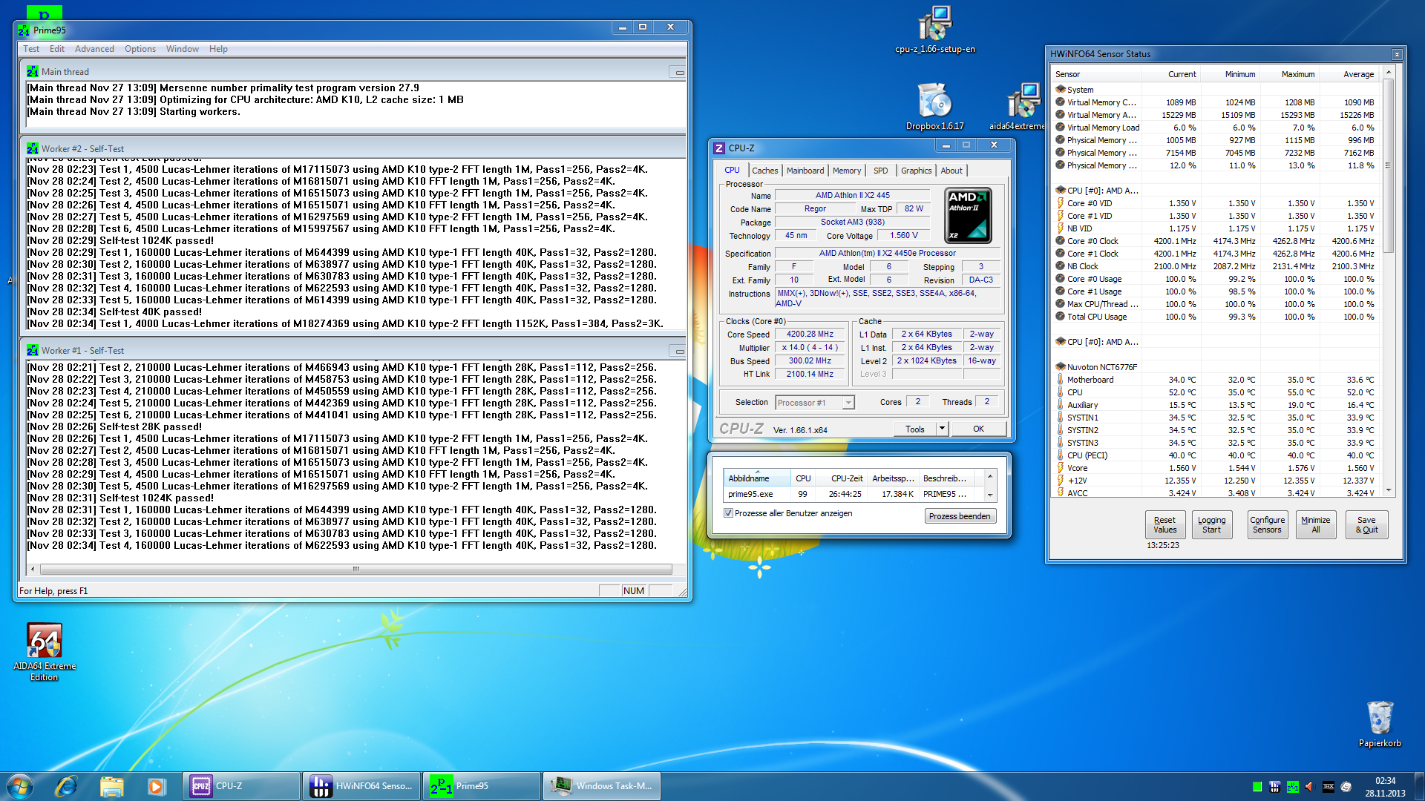
Task: Click the Windows Start orb
Action: [20, 786]
